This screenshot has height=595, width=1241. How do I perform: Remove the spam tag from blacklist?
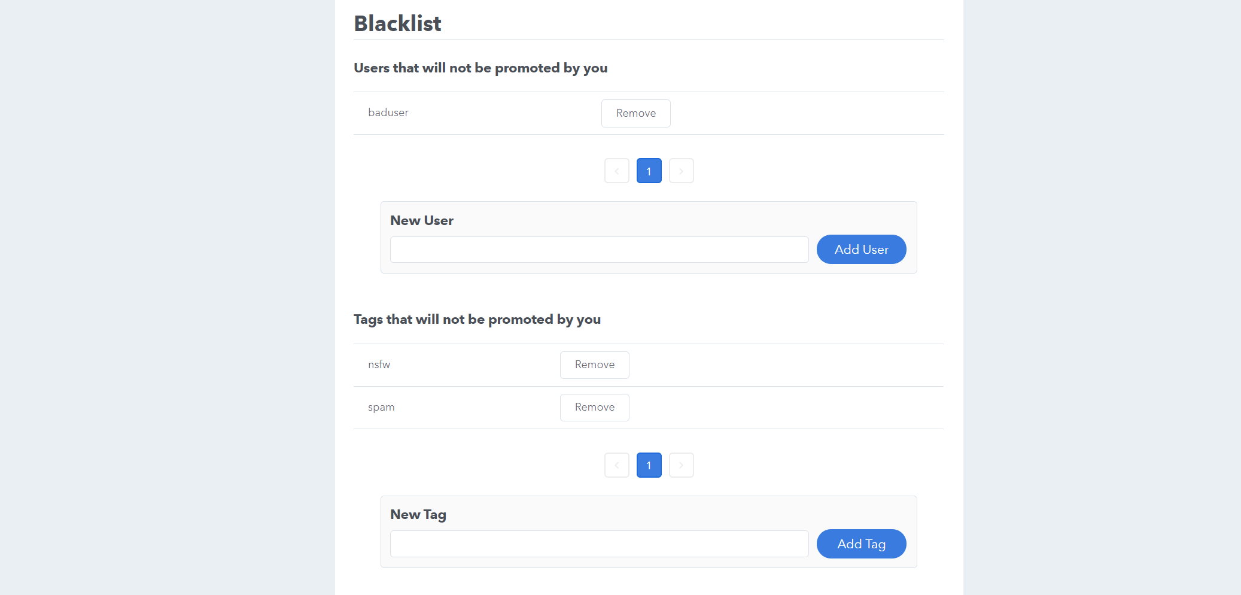tap(594, 408)
